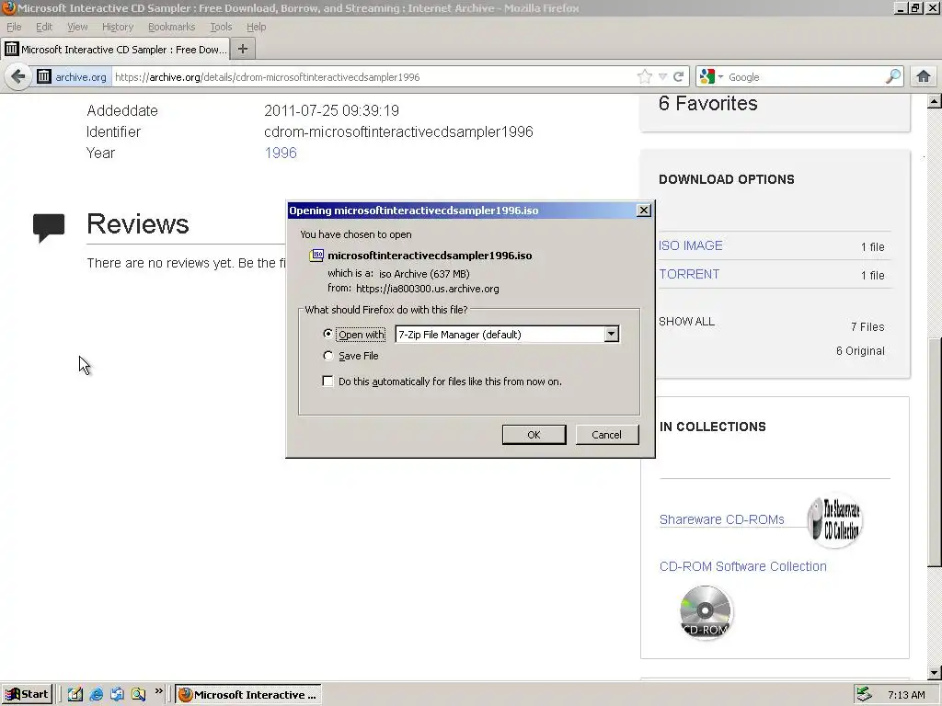Check 'Do this automatically for files like this'
The image size is (942, 706).
click(328, 381)
